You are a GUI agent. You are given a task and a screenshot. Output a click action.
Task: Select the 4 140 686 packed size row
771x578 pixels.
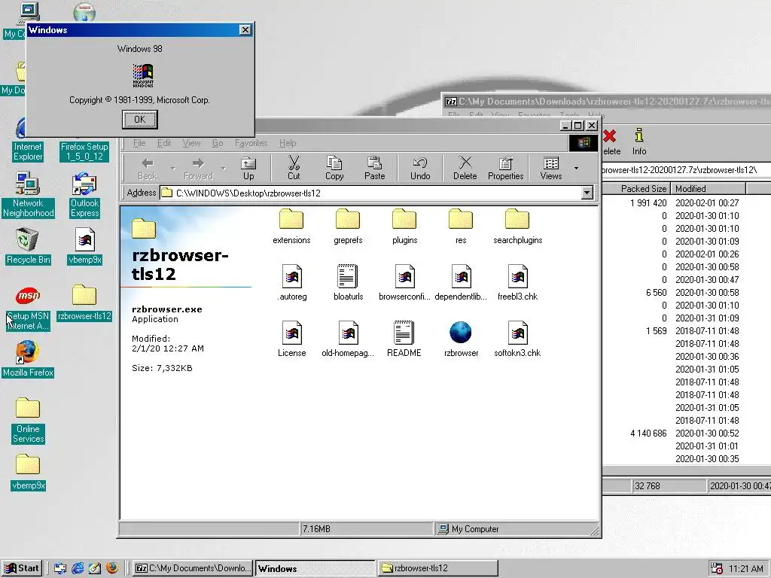(x=687, y=433)
